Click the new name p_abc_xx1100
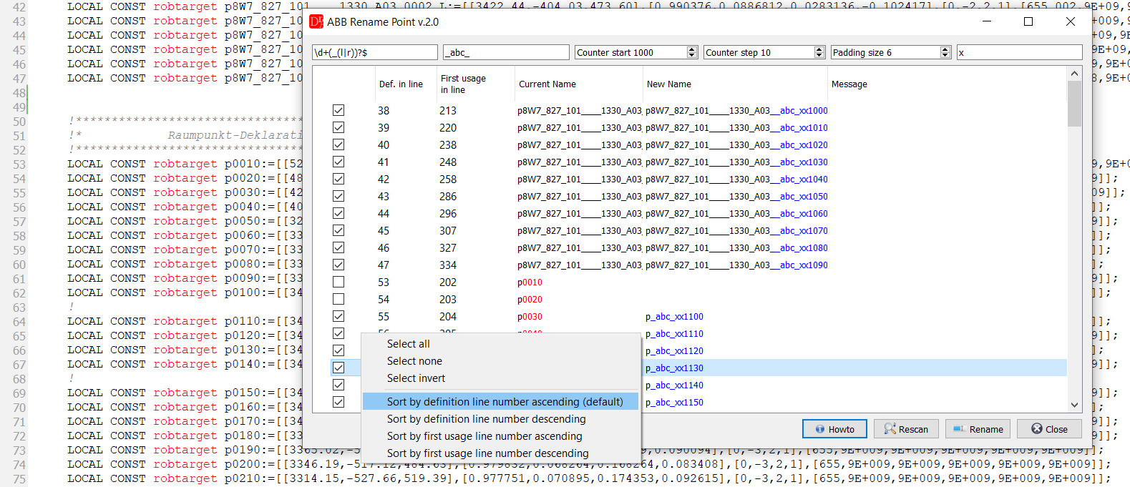Screen dimensions: 1130x487 click(x=674, y=317)
